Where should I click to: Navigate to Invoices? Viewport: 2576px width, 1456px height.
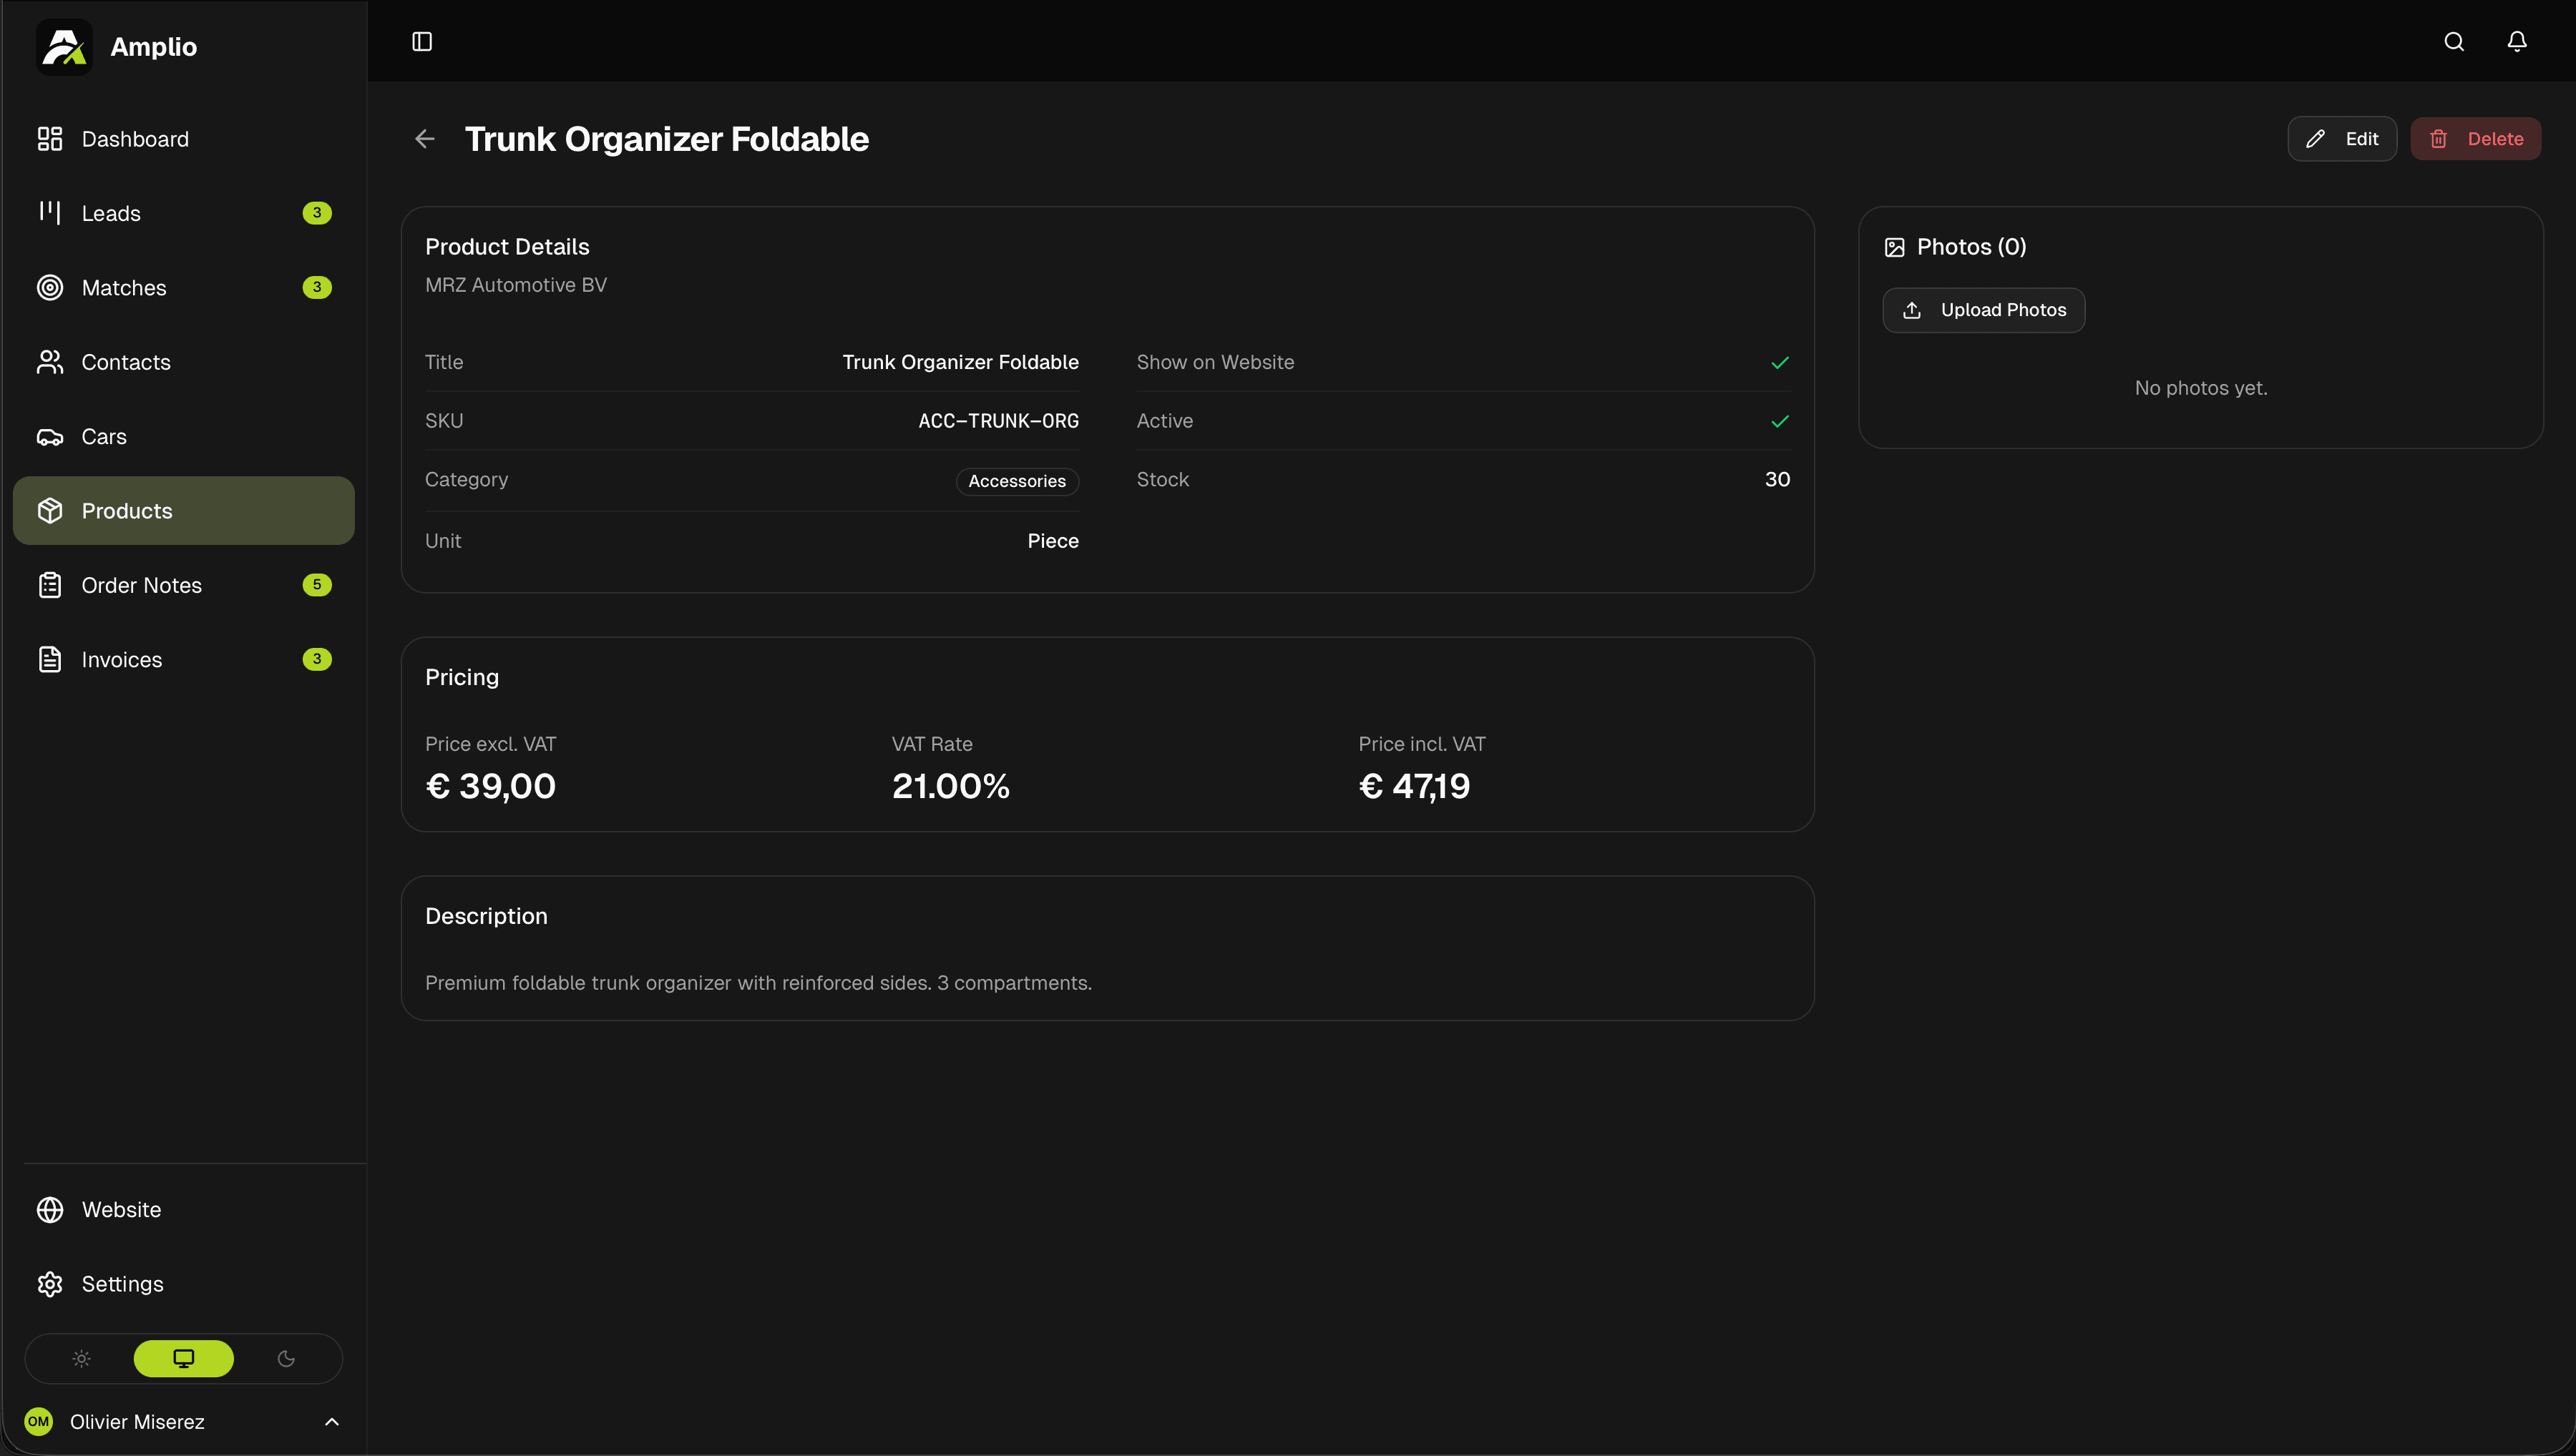coord(121,660)
